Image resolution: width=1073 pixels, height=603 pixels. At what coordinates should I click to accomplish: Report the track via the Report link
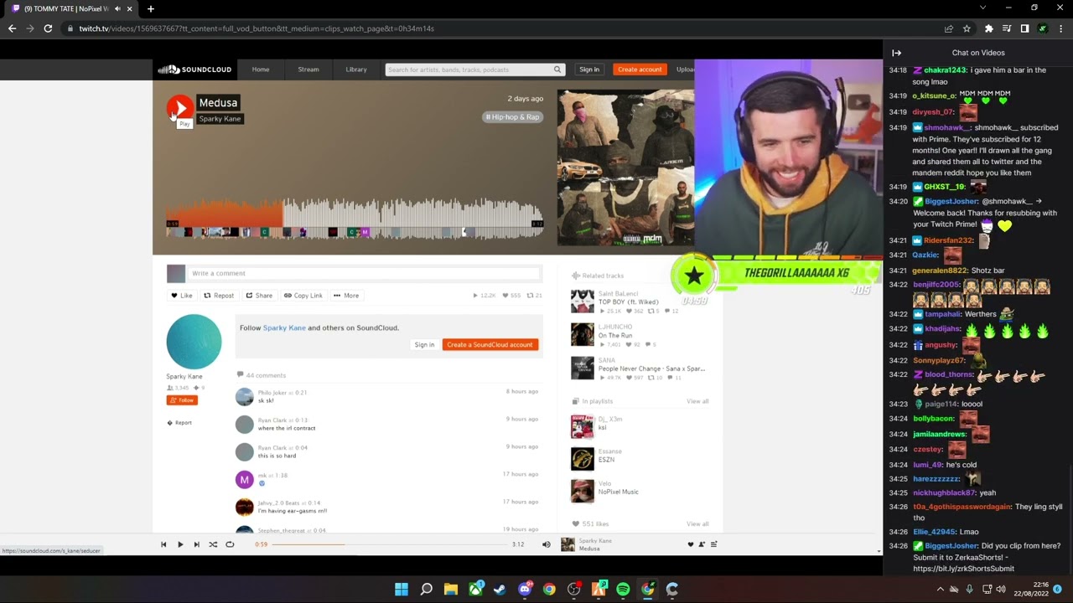point(179,423)
